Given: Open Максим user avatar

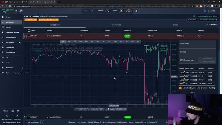Looking at the screenshot, I should [x=205, y=11].
